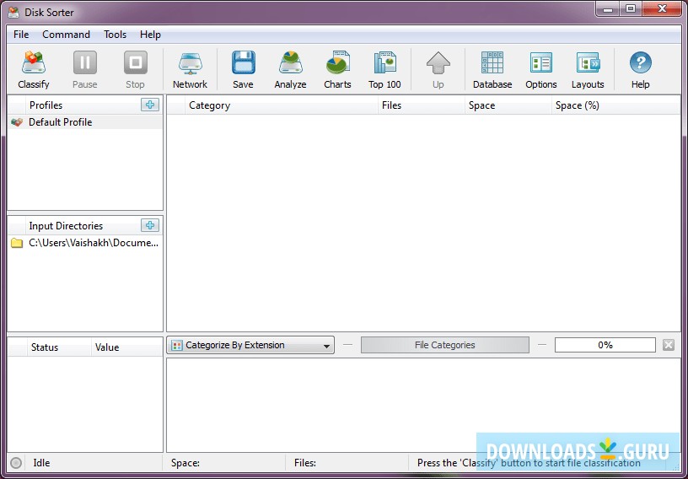Add a new profile with the plus icon

[150, 105]
